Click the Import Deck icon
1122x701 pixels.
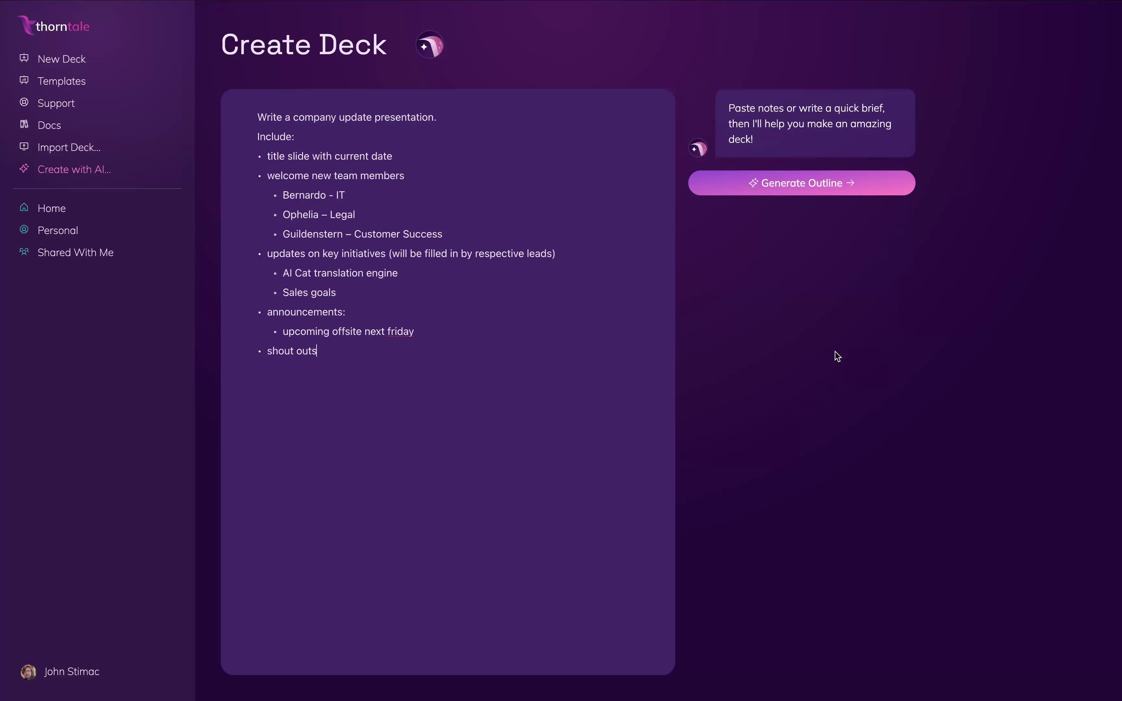(x=24, y=146)
